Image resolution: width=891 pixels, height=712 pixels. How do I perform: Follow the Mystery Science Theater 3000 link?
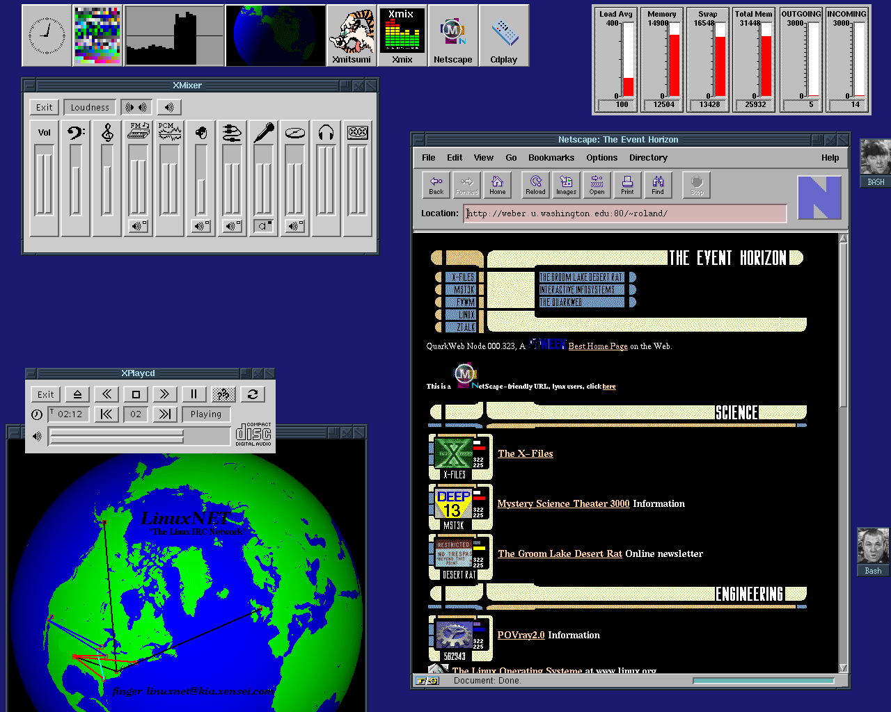point(563,504)
